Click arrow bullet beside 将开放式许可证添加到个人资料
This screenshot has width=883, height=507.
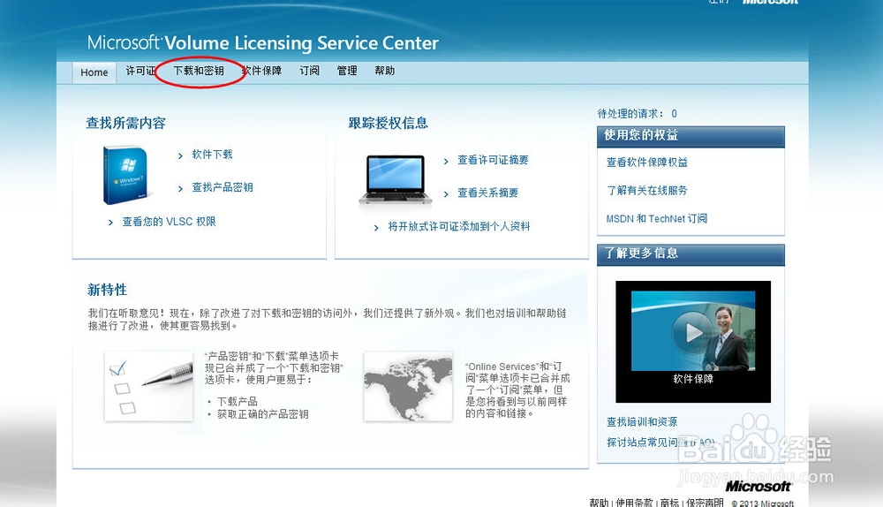376,228
